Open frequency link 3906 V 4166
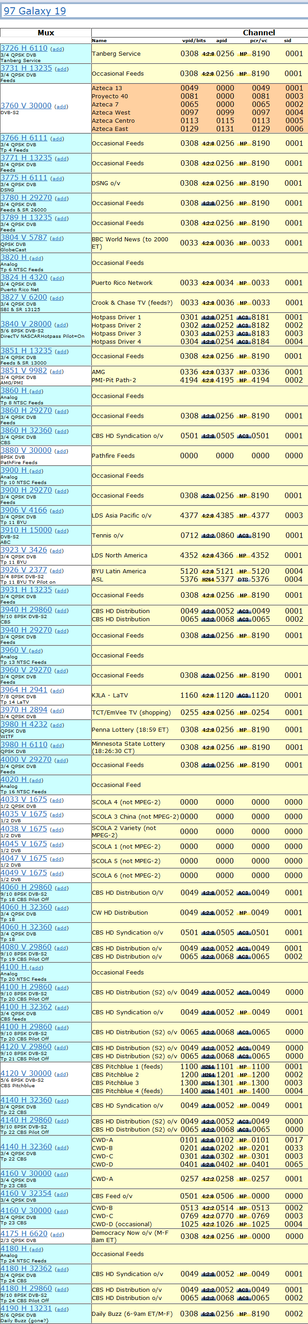308x1324 pixels. coord(24,510)
